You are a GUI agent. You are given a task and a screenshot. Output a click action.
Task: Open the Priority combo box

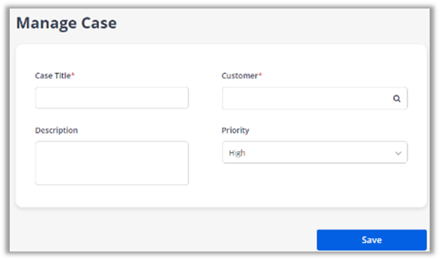click(314, 153)
